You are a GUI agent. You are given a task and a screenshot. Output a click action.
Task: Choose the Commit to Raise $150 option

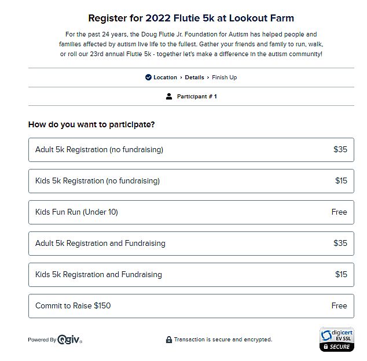(190, 306)
